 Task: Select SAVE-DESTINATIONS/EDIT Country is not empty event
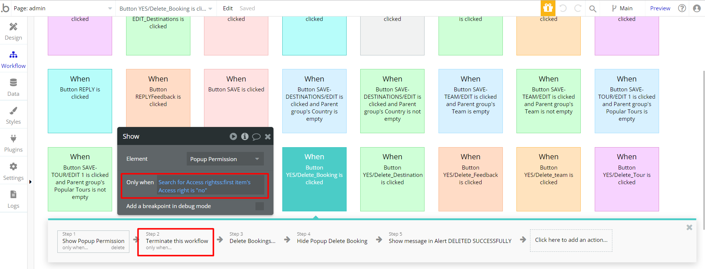[392, 101]
